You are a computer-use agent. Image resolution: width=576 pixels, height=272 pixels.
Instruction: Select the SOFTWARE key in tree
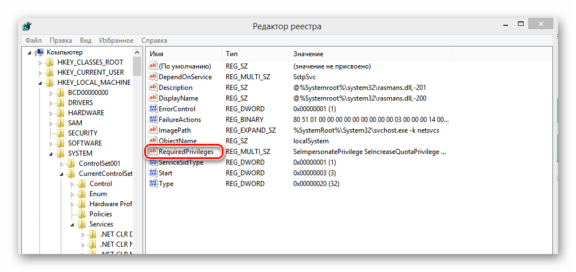(x=84, y=143)
